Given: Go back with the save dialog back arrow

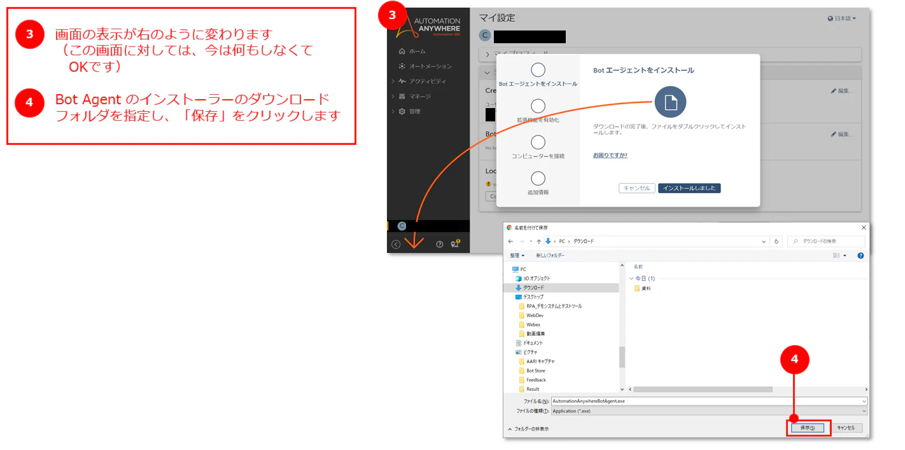Looking at the screenshot, I should 510,242.
